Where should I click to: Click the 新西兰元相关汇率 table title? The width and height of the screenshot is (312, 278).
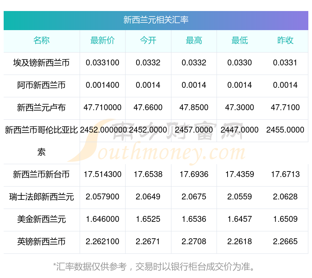pos(156,20)
